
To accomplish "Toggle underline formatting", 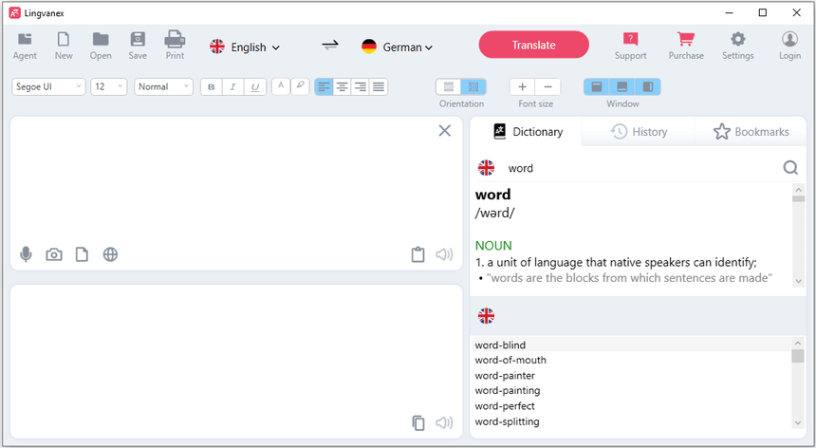I will [255, 87].
